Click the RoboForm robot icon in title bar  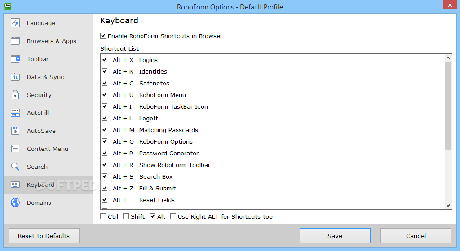[8, 7]
